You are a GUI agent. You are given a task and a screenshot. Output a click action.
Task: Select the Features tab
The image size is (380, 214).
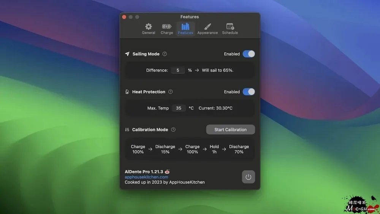point(185,29)
